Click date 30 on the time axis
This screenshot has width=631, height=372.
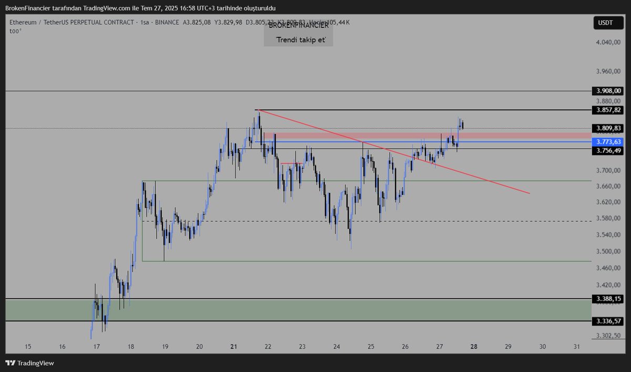(x=543, y=347)
